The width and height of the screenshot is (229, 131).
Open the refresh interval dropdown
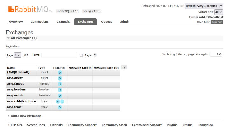point(204,6)
